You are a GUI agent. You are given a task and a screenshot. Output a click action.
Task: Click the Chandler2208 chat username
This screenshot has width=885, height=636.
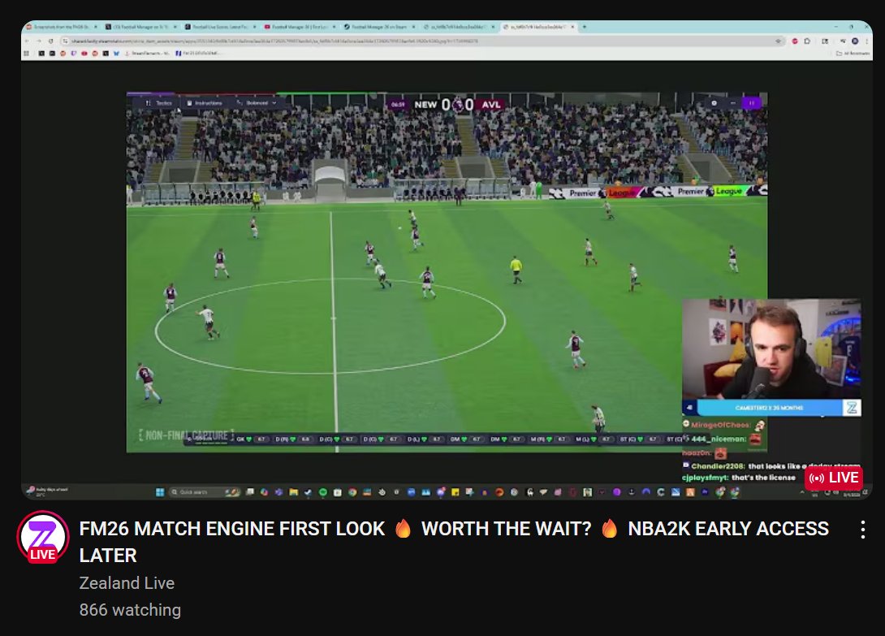tap(718, 466)
